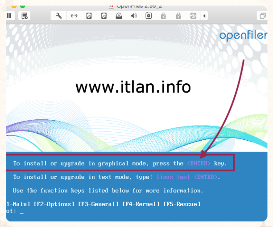The width and height of the screenshot is (273, 227).
Task: Click the hard disk icon beside network adapter
Action: [x=89, y=16]
